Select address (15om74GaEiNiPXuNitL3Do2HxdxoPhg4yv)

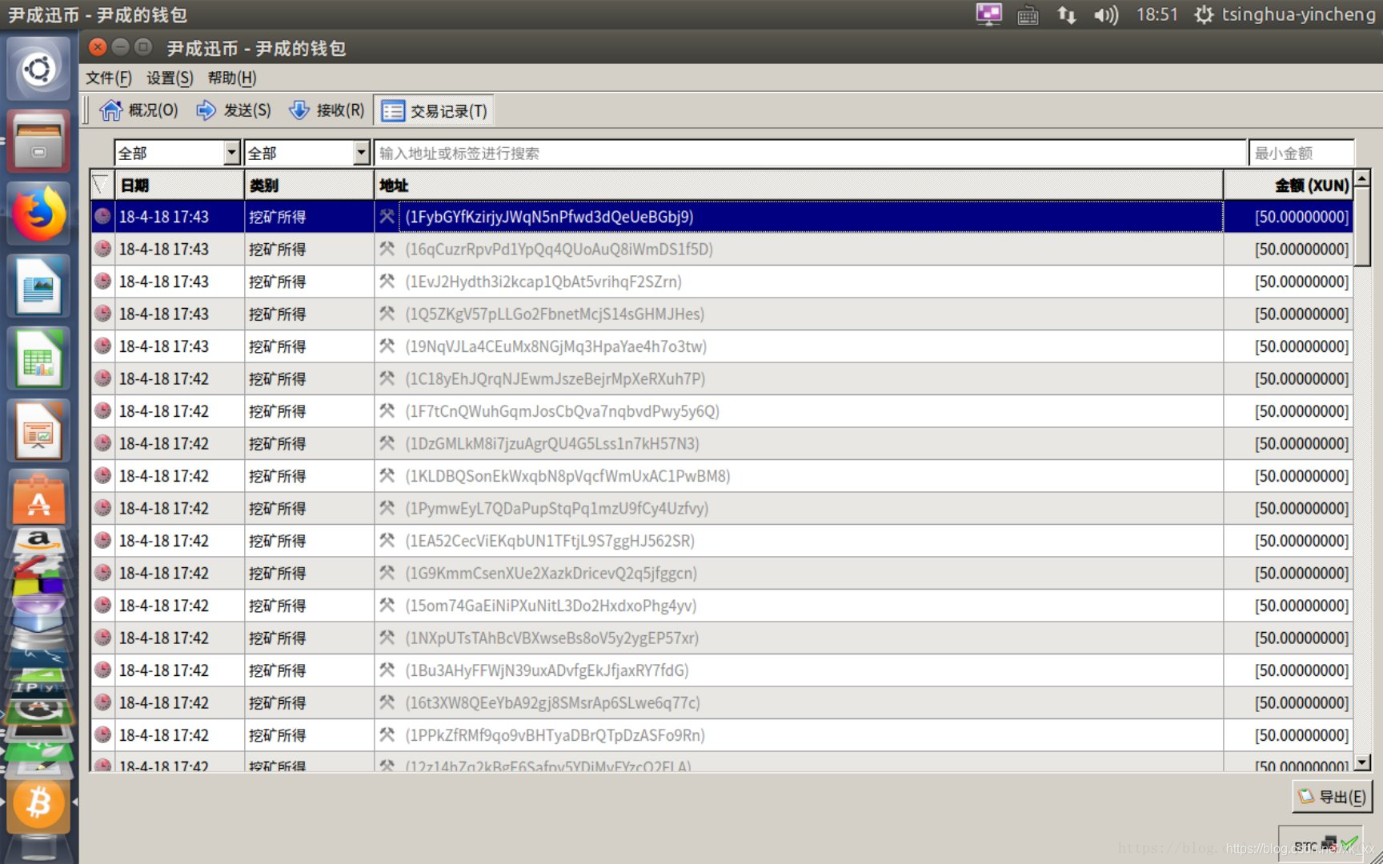coord(551,606)
